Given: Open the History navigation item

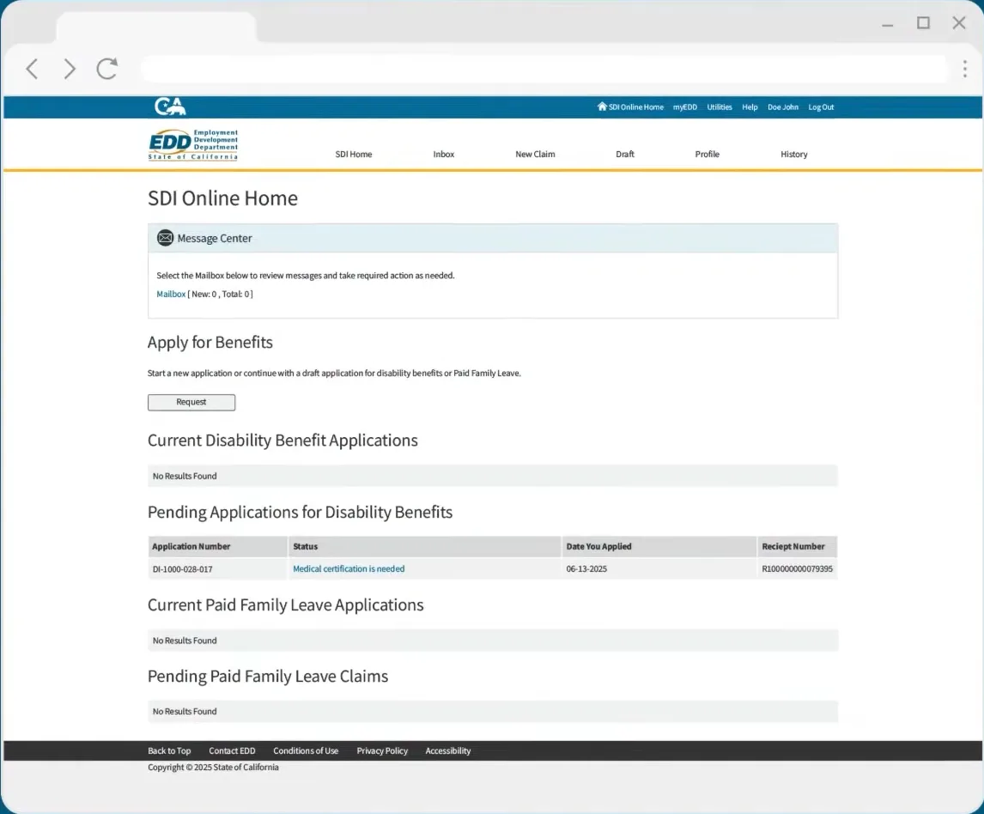Looking at the screenshot, I should [794, 154].
